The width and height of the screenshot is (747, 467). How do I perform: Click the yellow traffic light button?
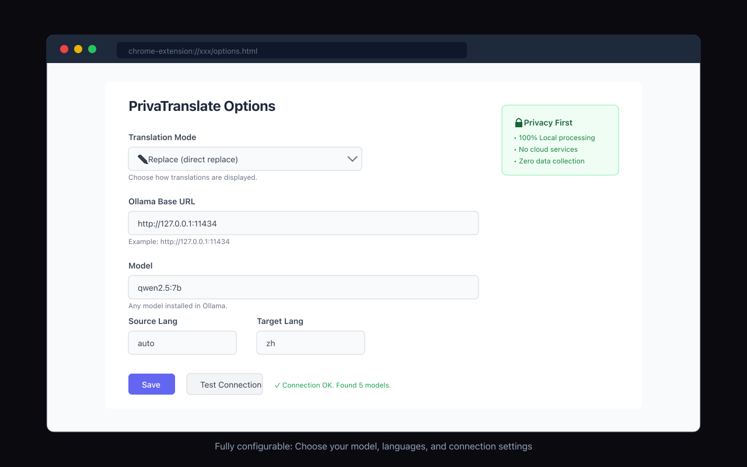click(x=78, y=49)
